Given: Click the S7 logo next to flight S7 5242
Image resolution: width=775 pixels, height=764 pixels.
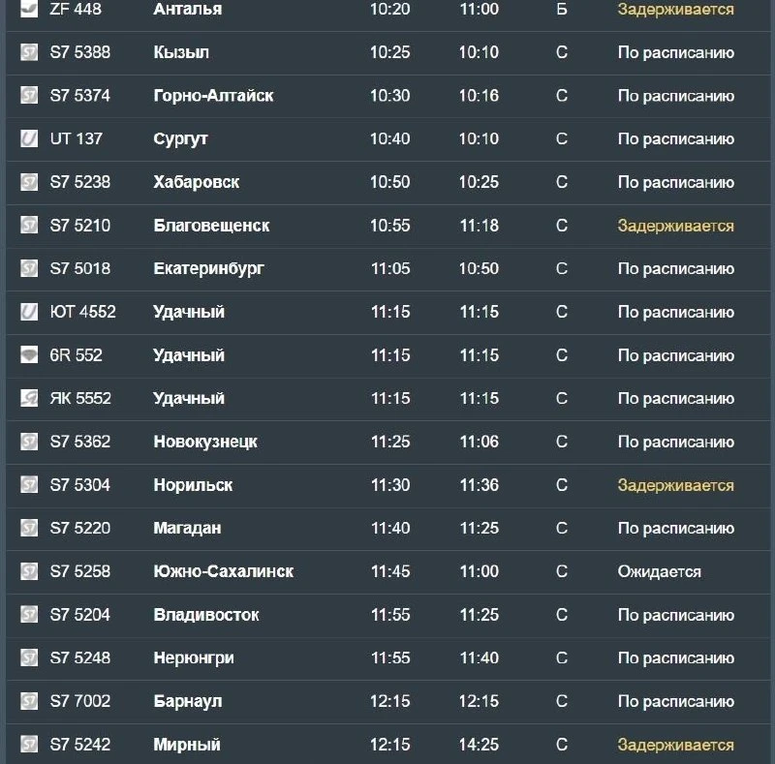Looking at the screenshot, I should click(29, 745).
